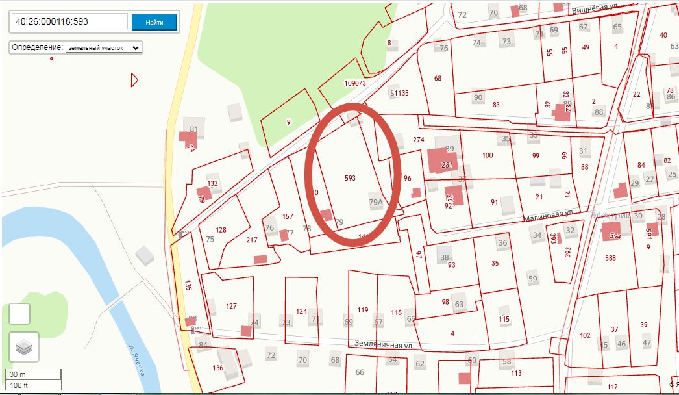
Task: Select parcel labeled 1135
Action: point(401,93)
